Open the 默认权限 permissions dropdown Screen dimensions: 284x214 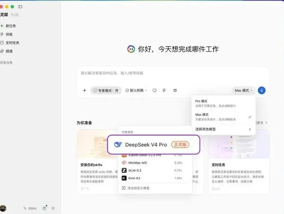(136, 90)
